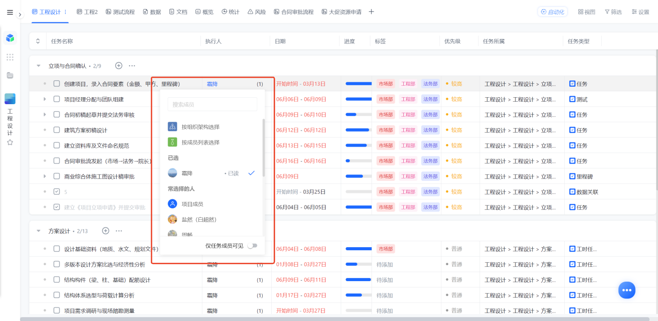Screen dimensions: 658x321
Task: Toggle the expand-all arrows in table header
Action: coord(38,41)
